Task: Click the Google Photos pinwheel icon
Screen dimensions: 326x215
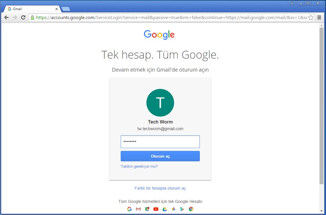Action: pos(173,209)
